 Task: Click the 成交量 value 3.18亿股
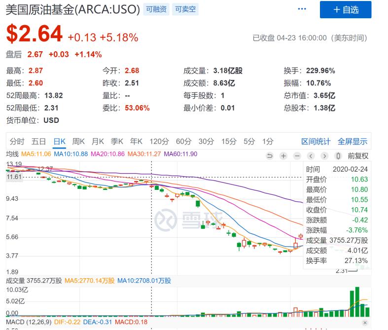coord(228,71)
